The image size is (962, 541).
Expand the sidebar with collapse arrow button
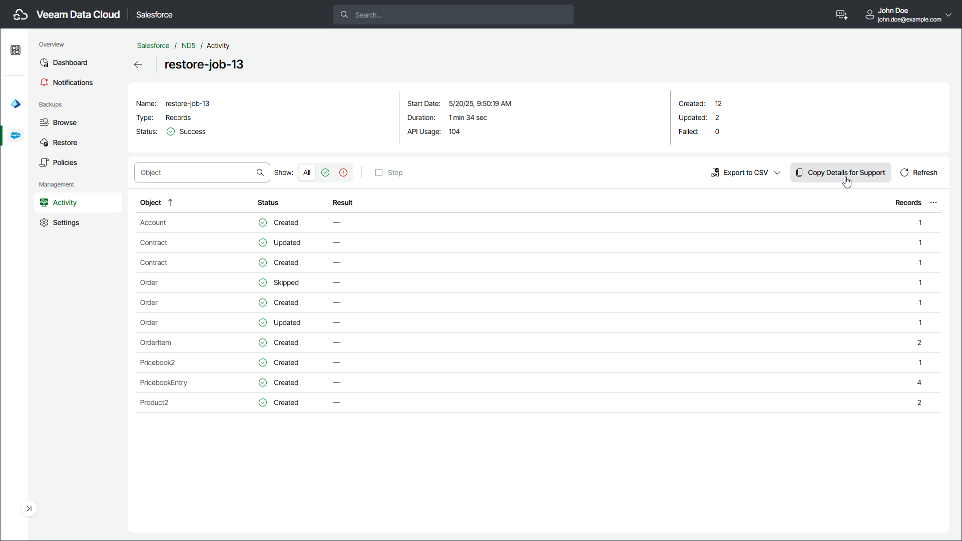click(x=29, y=508)
